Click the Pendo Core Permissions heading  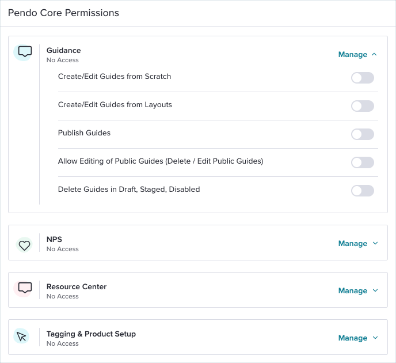63,13
